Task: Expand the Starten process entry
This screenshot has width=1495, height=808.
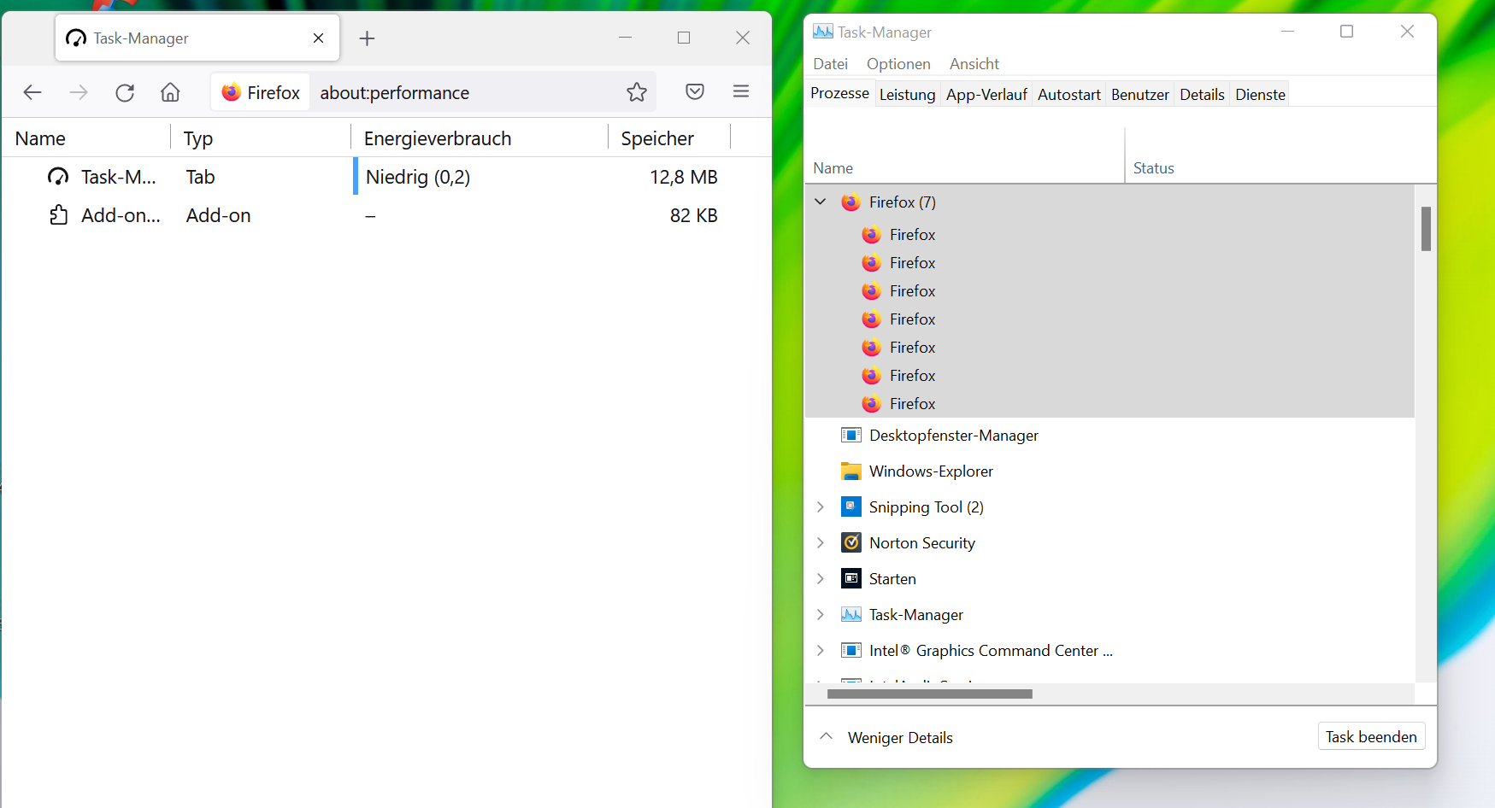Action: (x=821, y=579)
